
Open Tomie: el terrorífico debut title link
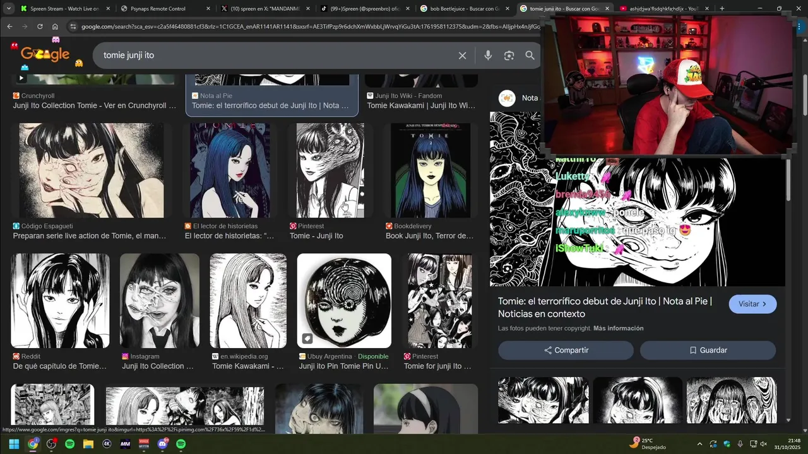click(x=605, y=308)
